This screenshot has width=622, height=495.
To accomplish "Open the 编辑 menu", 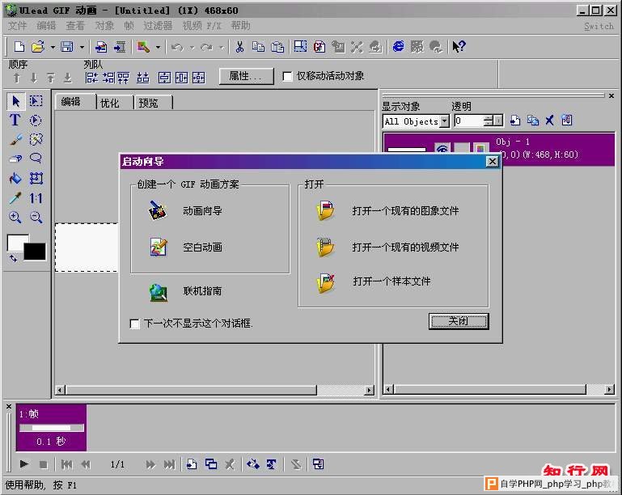I will (46, 26).
